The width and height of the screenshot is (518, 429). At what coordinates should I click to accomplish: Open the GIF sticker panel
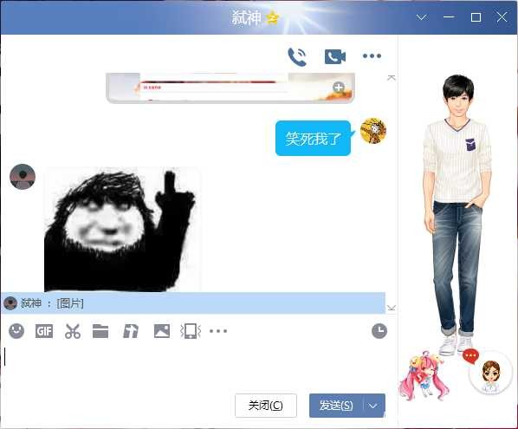44,331
